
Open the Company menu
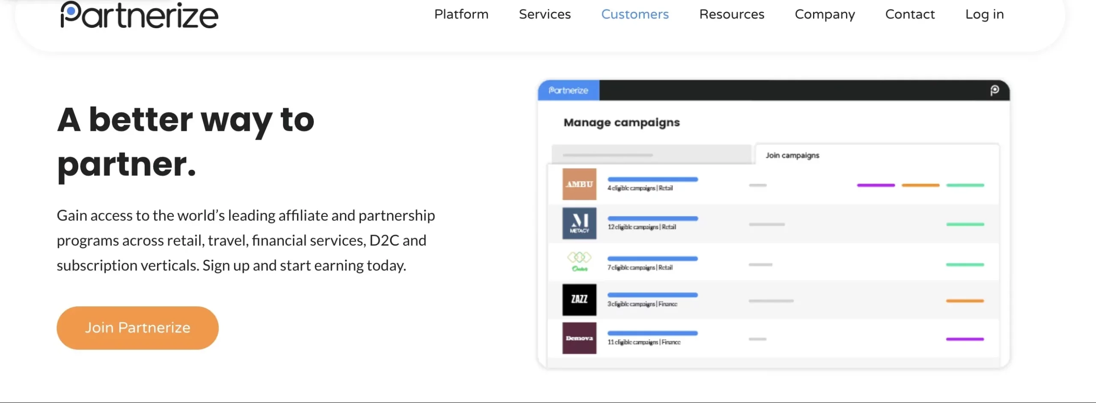[825, 15]
